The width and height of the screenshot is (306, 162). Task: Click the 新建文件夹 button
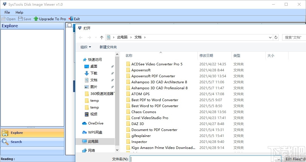tap(108, 47)
